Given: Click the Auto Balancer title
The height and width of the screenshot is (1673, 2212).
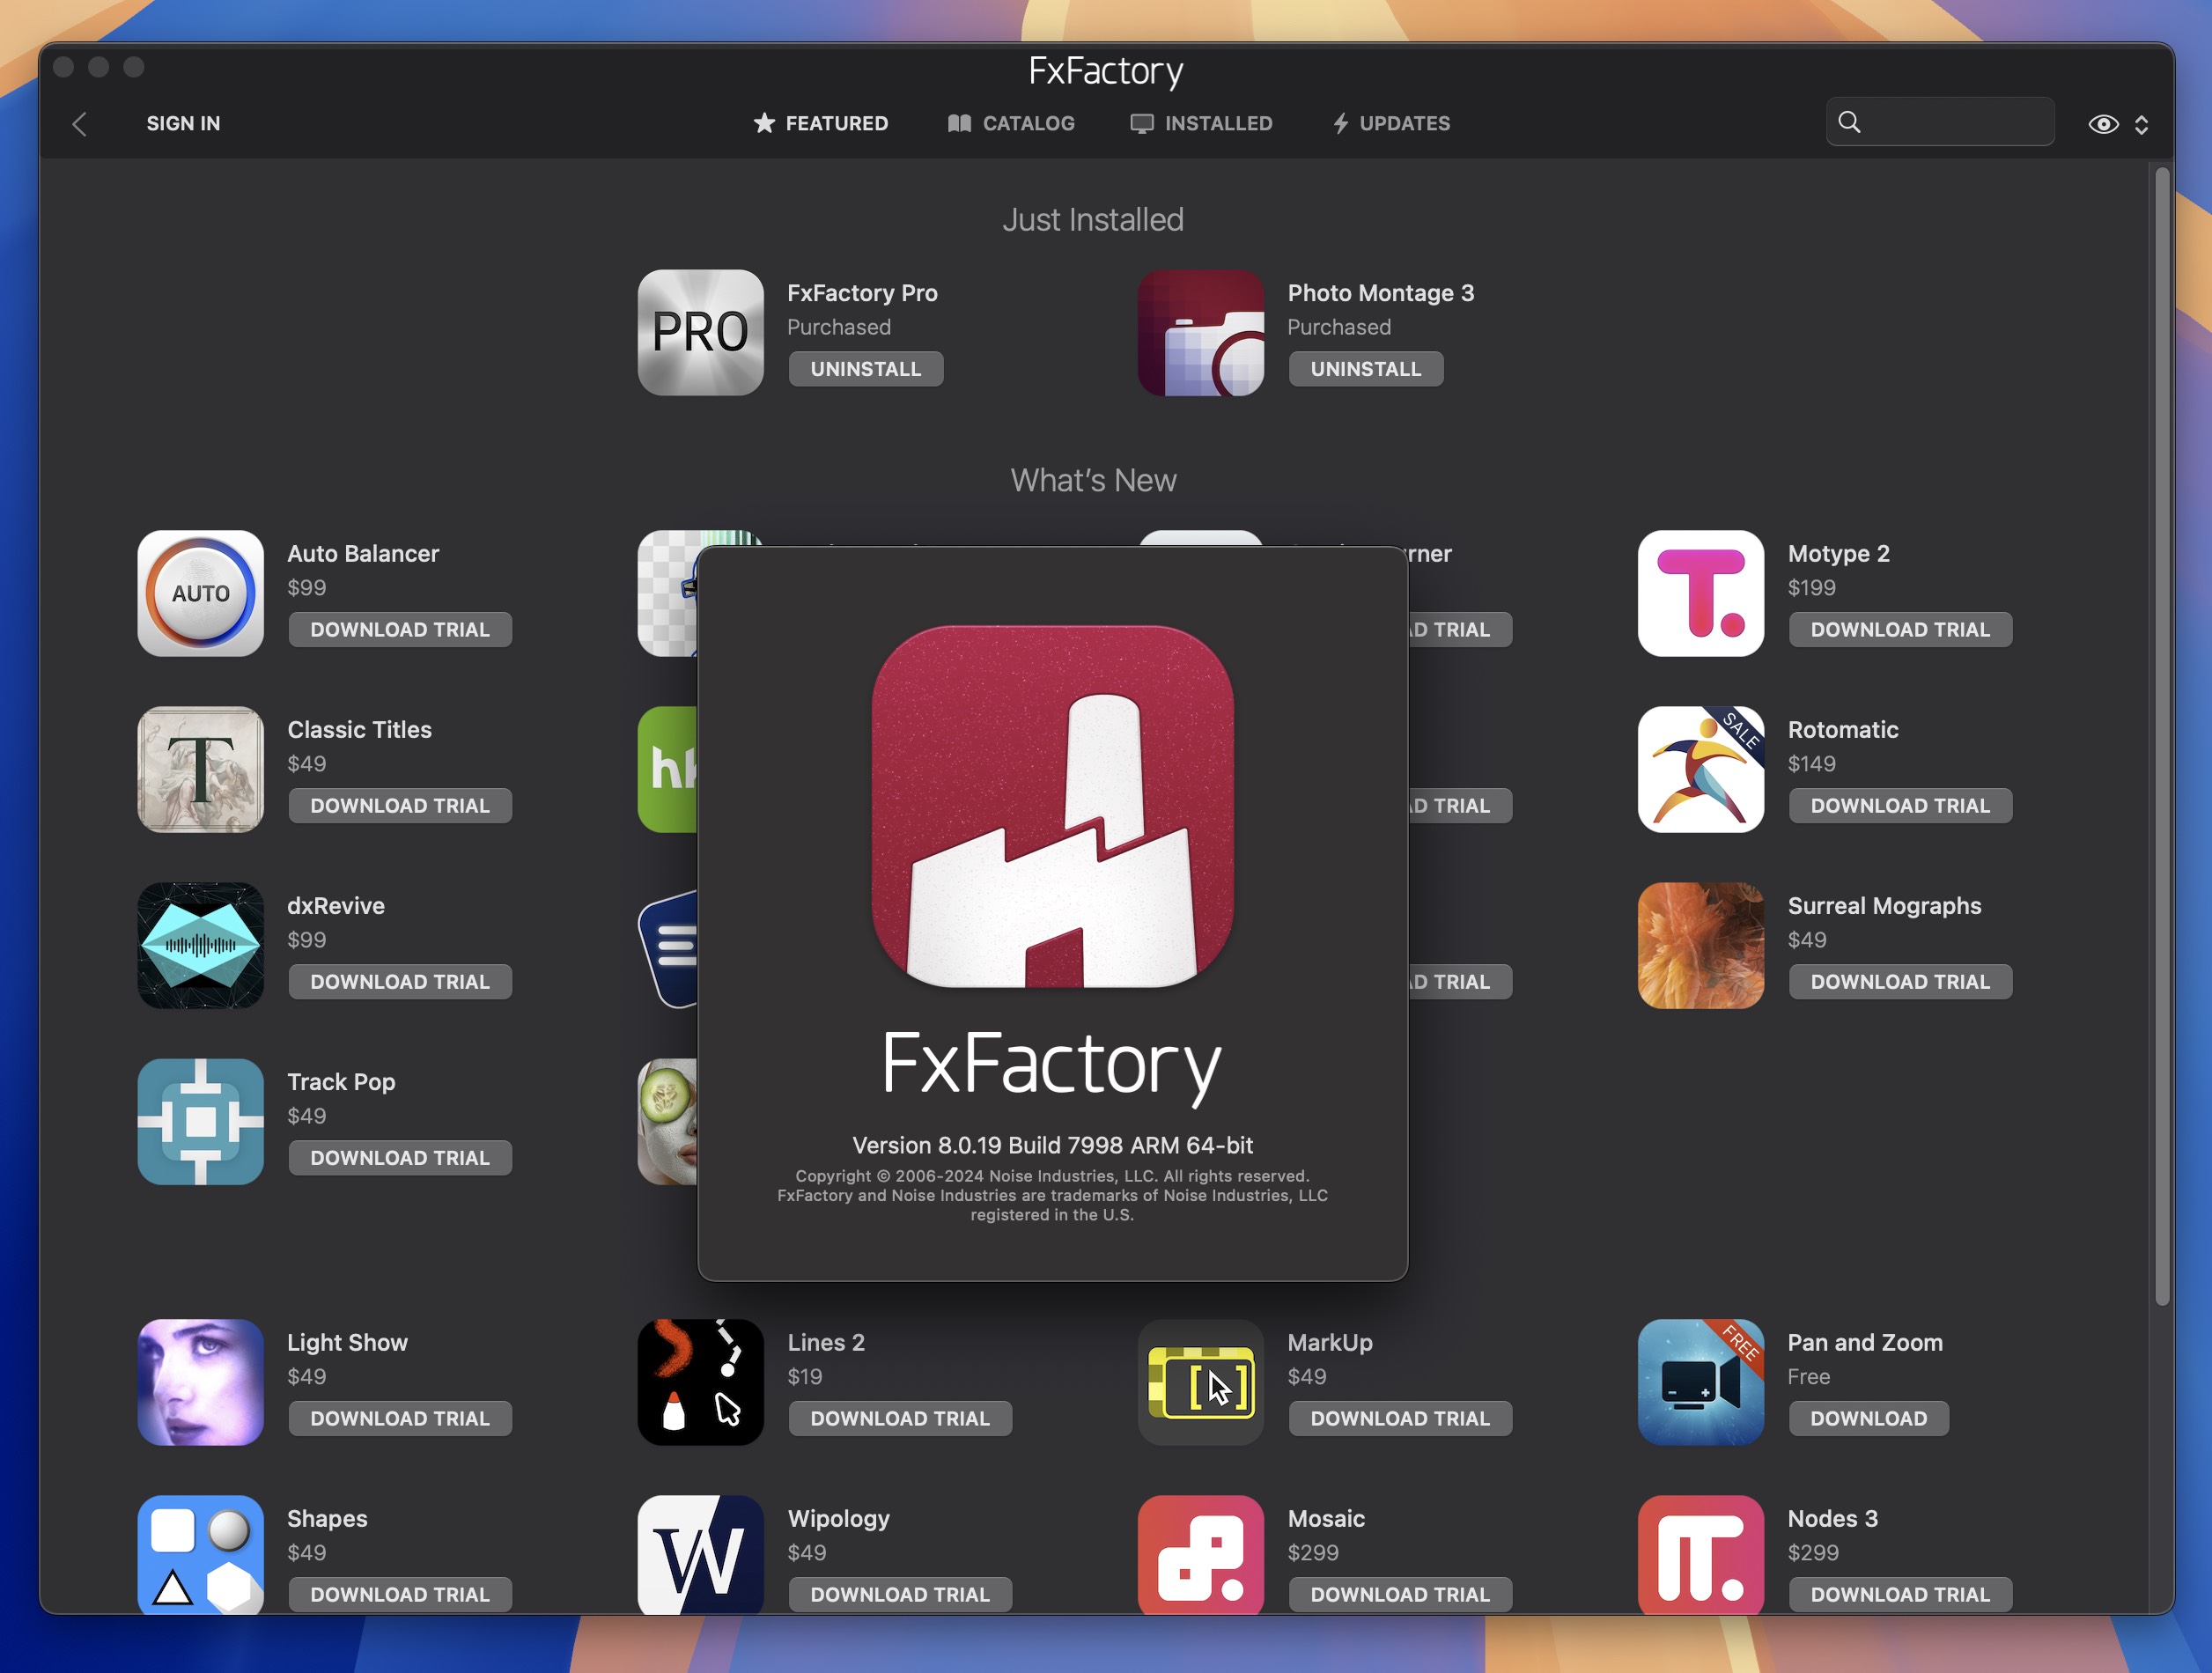Looking at the screenshot, I should pyautogui.click(x=363, y=554).
